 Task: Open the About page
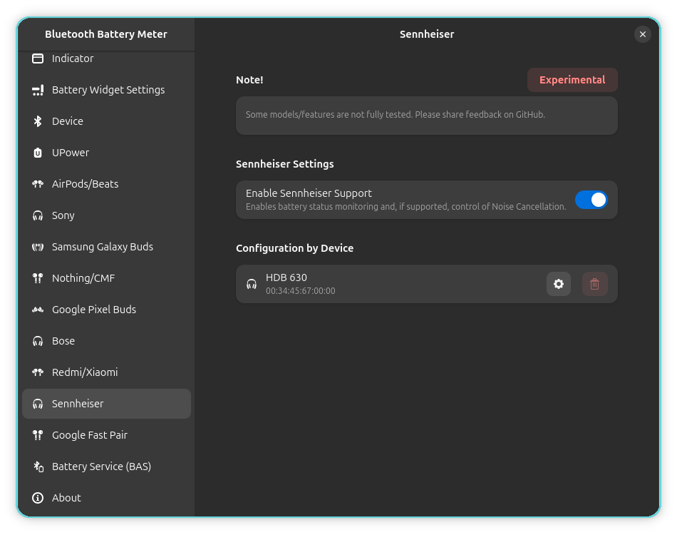click(x=106, y=498)
